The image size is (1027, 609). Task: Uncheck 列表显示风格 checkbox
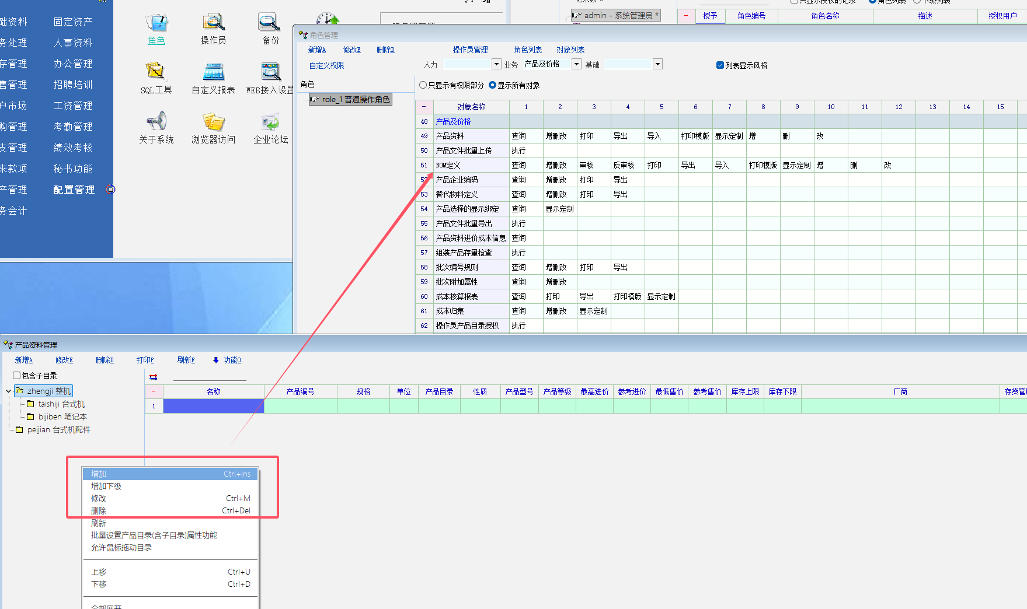click(x=720, y=65)
